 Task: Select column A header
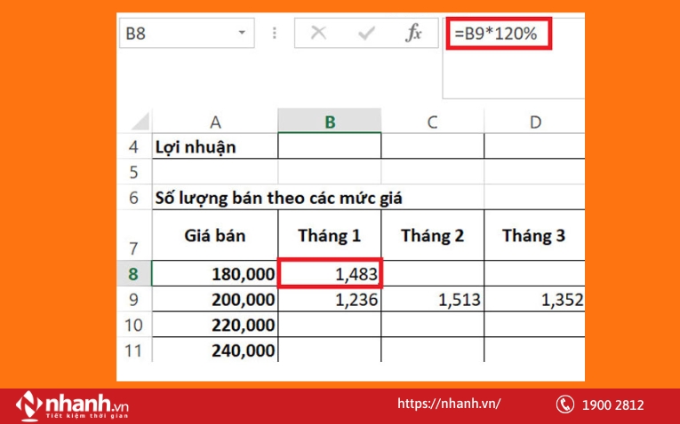(x=215, y=122)
